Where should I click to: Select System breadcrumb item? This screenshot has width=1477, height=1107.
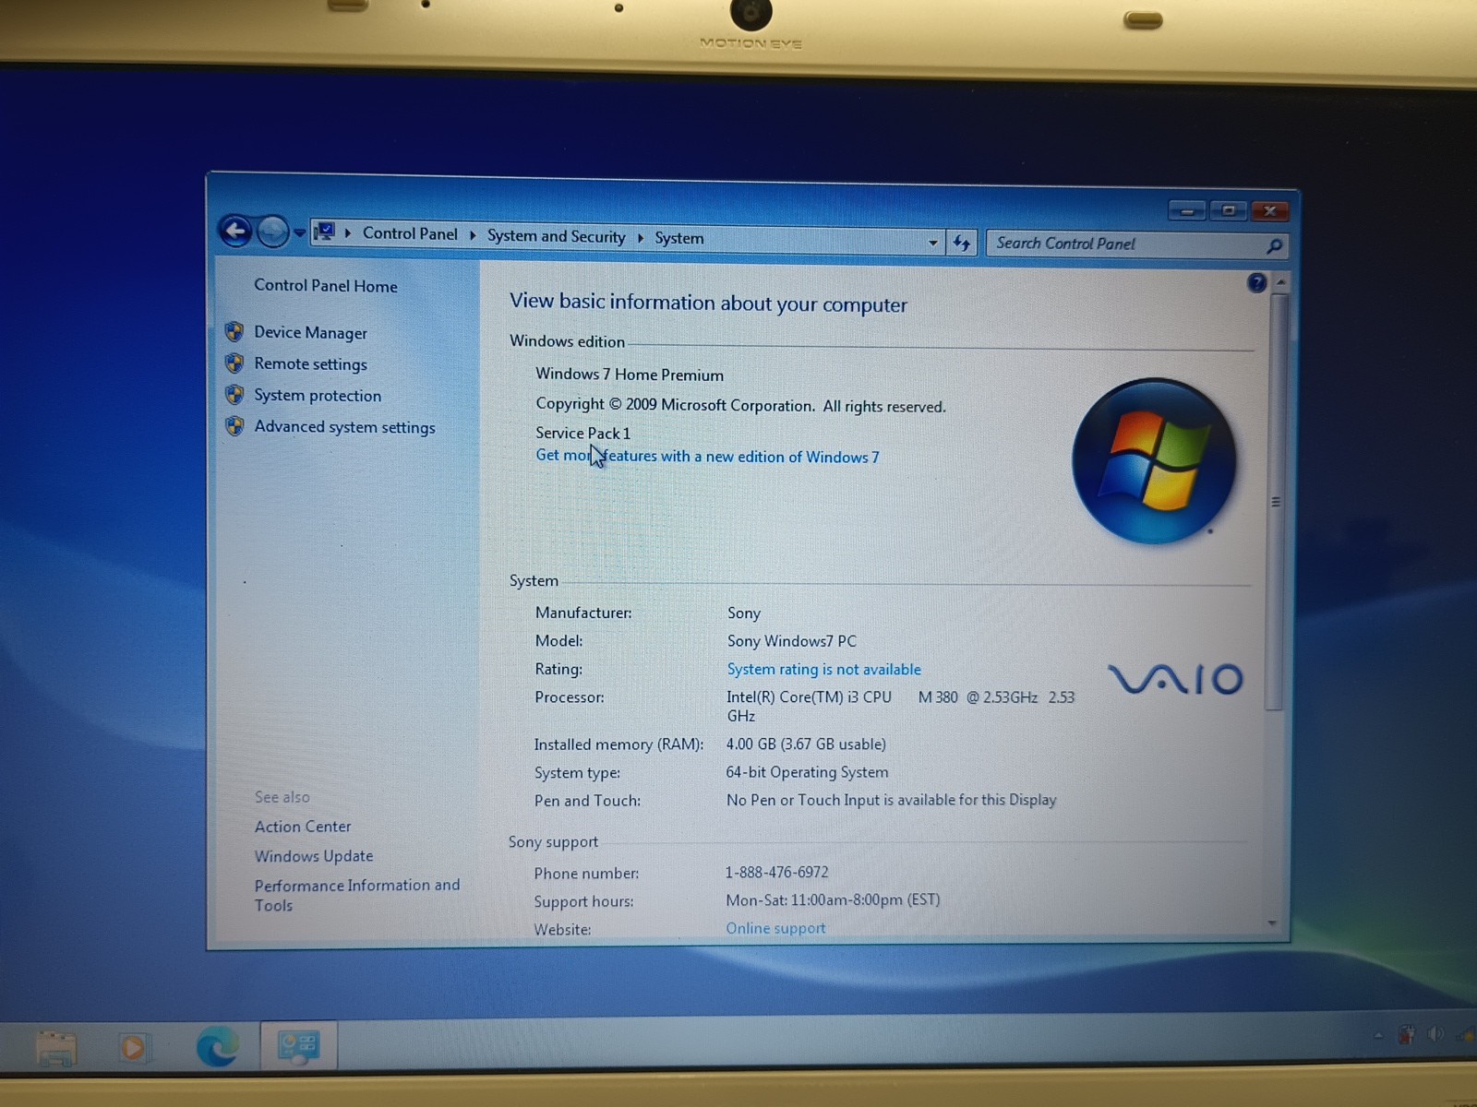coord(679,238)
